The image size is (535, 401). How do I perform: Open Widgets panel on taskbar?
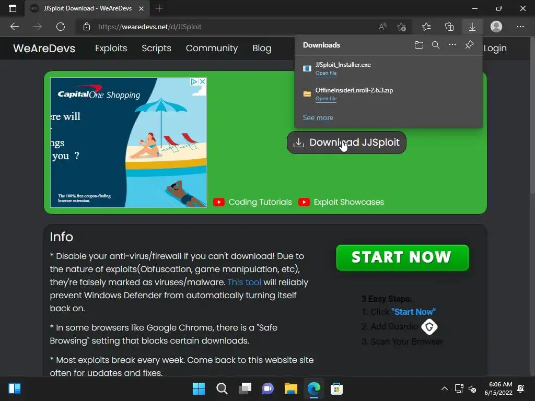point(15,388)
